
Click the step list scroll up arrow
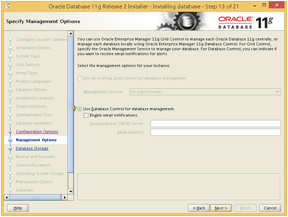(71, 33)
